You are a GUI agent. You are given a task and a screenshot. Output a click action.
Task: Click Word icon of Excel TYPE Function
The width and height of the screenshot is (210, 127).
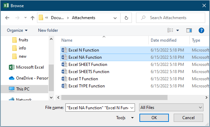coord(64,86)
